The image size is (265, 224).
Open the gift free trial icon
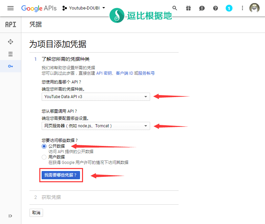[188, 8]
